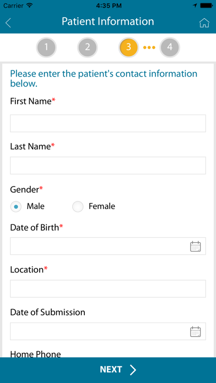Open the home icon in header
Screen dimensions: 216x383
click(x=204, y=23)
